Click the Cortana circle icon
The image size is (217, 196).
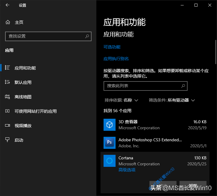click(x=110, y=161)
